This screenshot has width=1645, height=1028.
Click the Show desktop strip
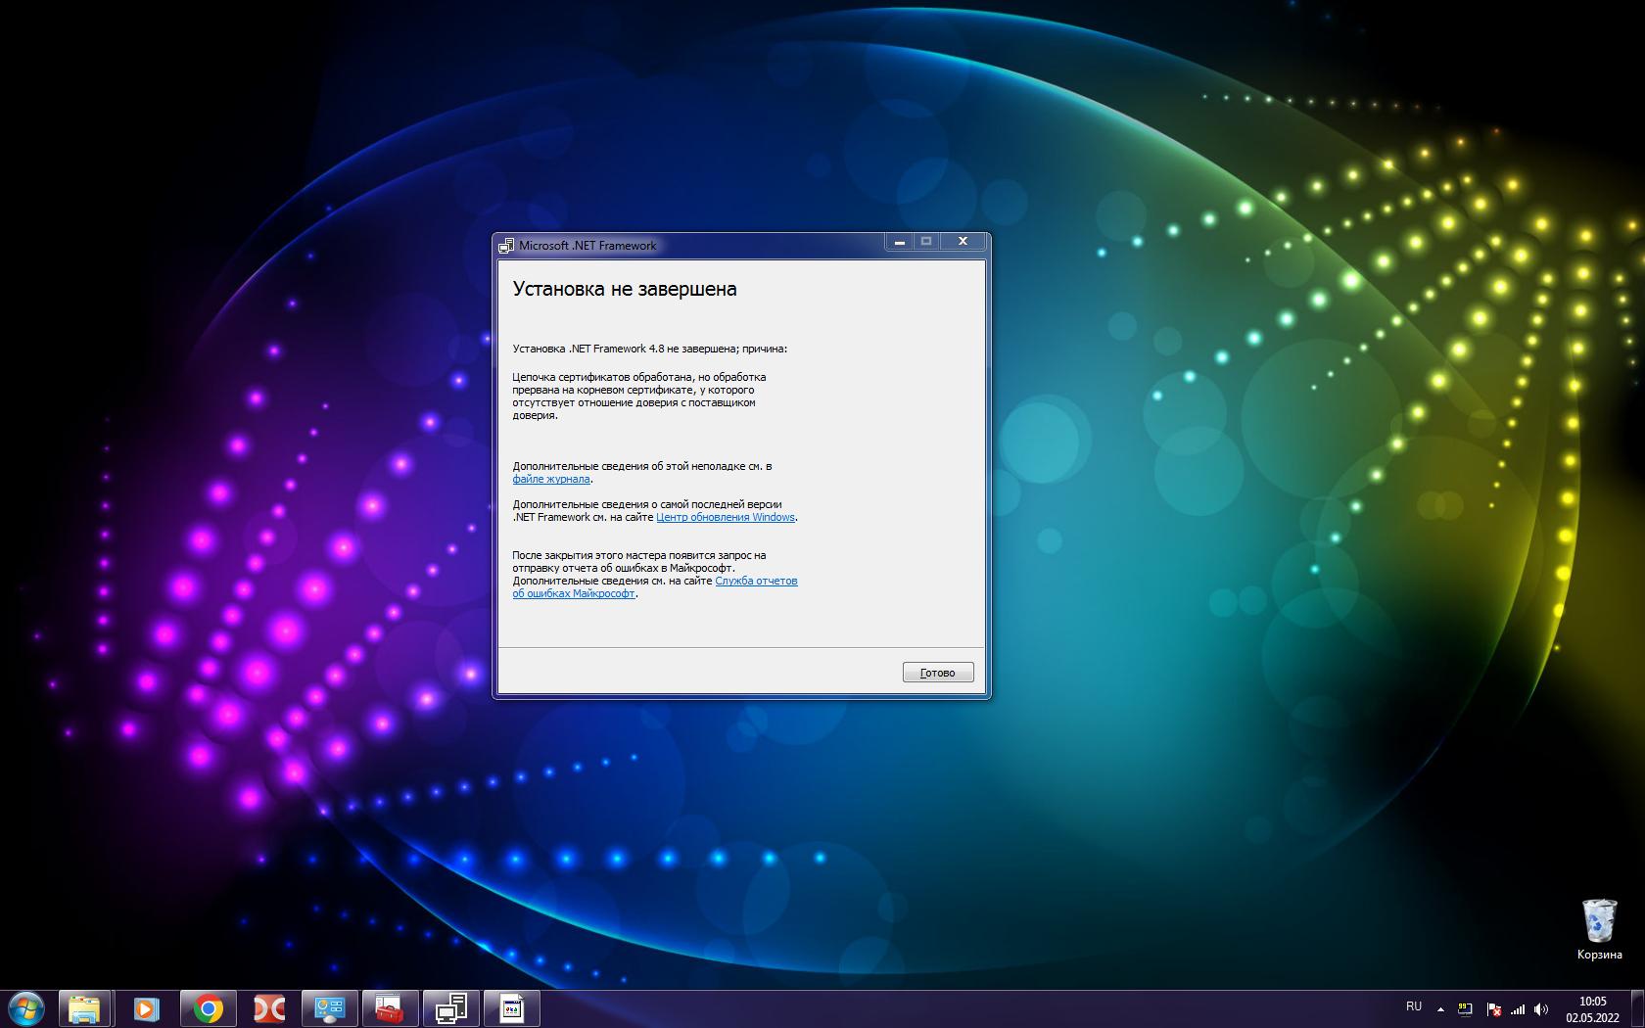point(1637,1009)
